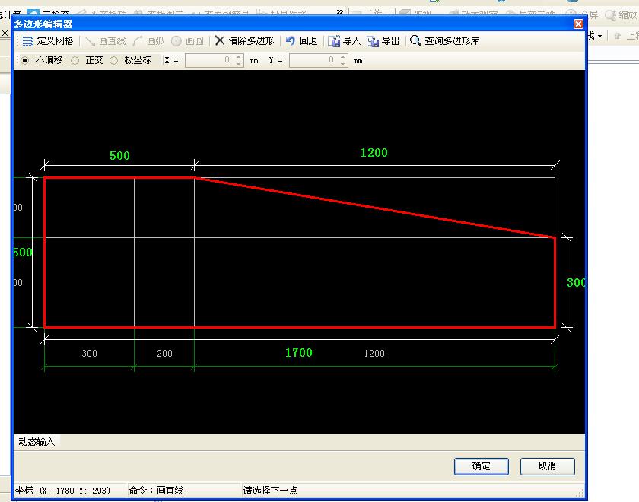Increase Y value with up arrow

point(343,57)
